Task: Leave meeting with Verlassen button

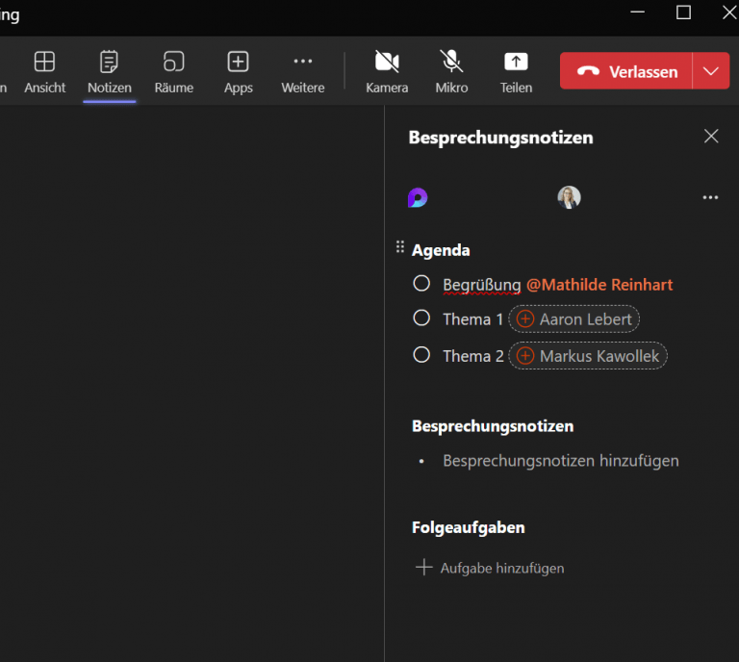Action: pos(625,71)
